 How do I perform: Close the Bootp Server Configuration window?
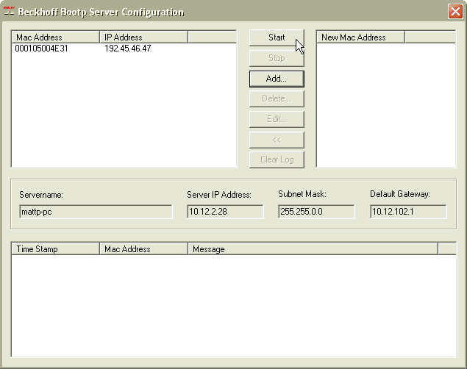click(x=455, y=12)
